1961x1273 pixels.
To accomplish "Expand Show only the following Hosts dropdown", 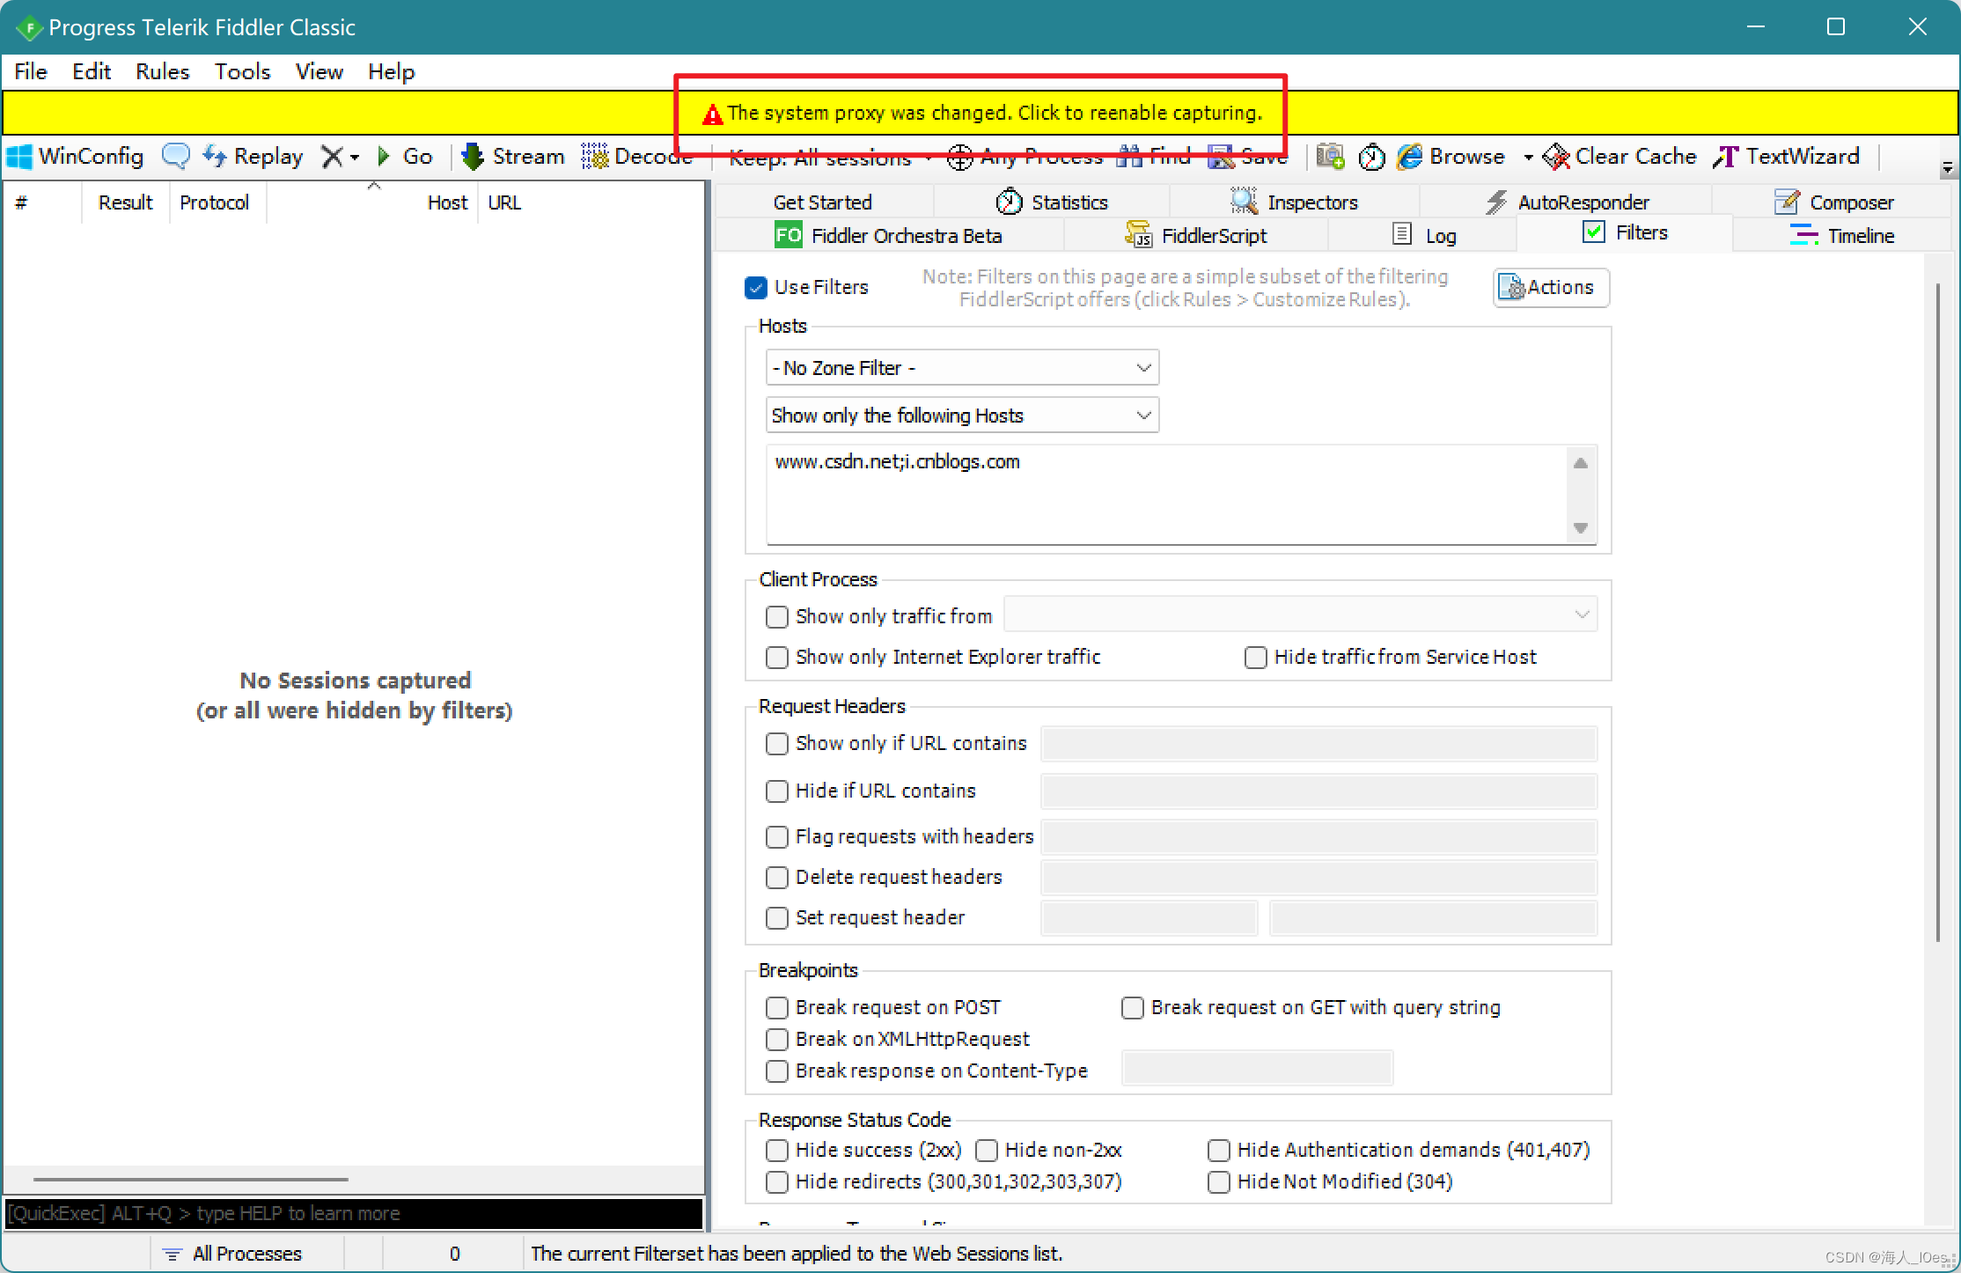I will coord(961,416).
